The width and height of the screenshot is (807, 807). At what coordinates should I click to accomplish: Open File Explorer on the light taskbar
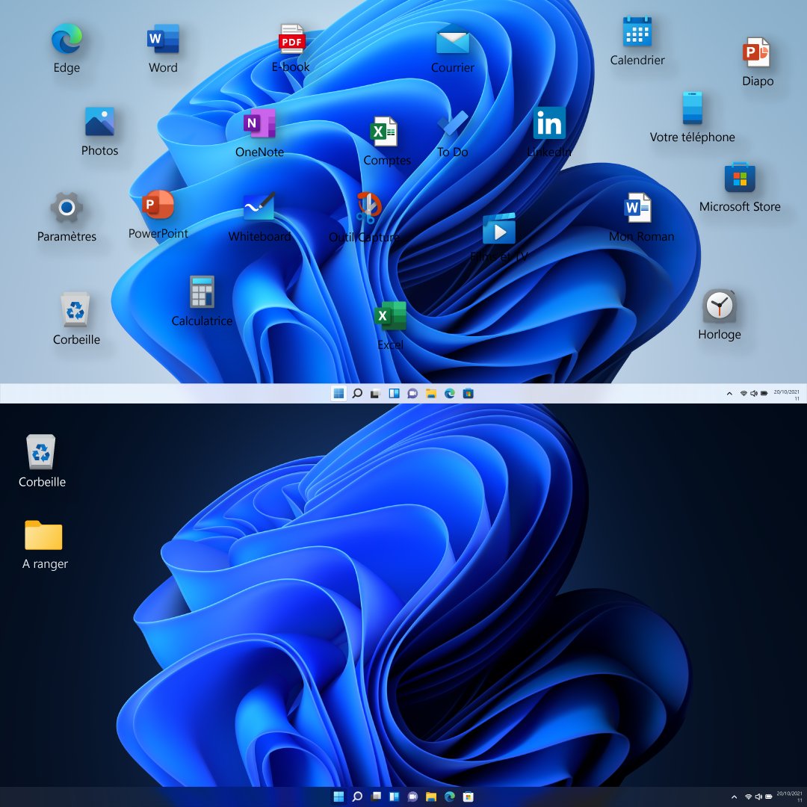(431, 394)
